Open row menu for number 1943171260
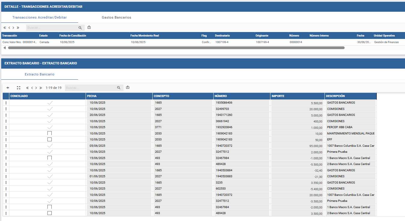The image size is (405, 221). [x=6, y=115]
